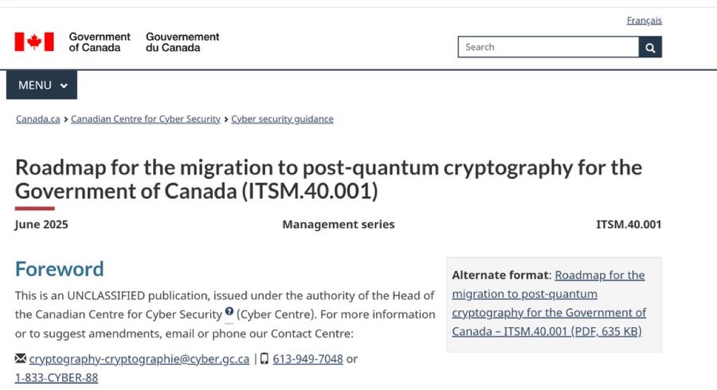717x390 pixels.
Task: Click the phone icon beside 613-949-7048
Action: (265, 358)
